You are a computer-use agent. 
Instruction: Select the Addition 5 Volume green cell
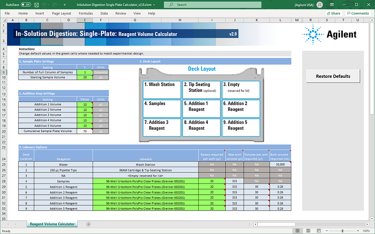[x=85, y=126]
